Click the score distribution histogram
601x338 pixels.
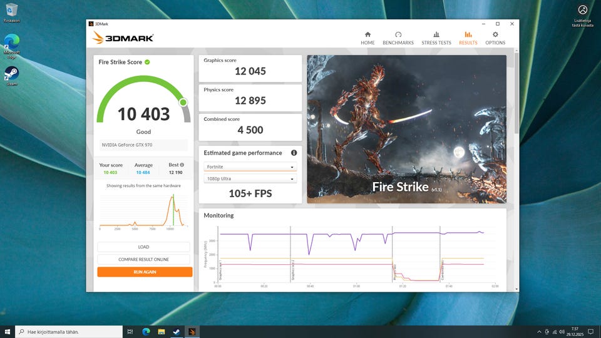pyautogui.click(x=143, y=212)
